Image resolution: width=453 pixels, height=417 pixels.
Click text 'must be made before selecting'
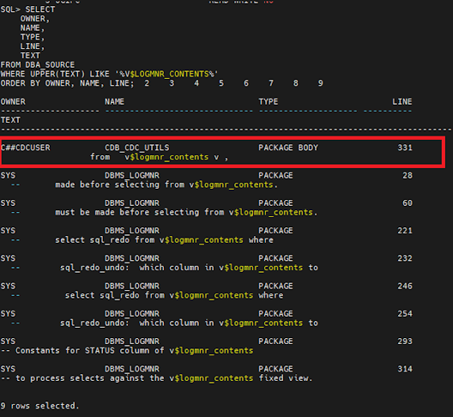pos(127,213)
